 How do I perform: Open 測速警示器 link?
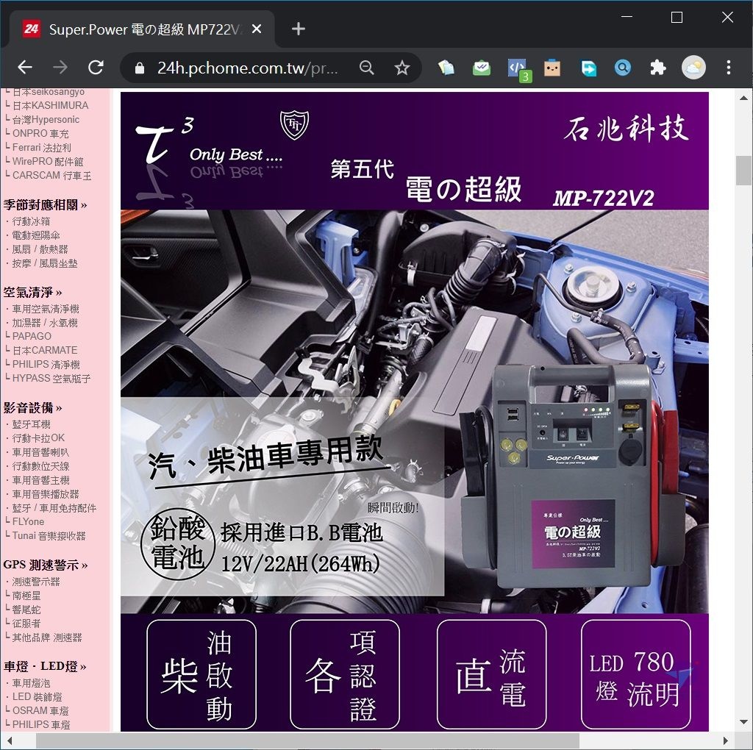36,582
